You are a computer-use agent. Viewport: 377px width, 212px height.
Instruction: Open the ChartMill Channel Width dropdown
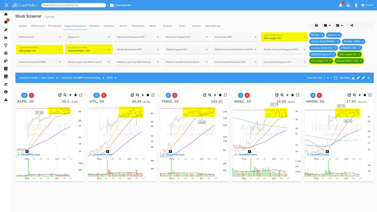89,49
